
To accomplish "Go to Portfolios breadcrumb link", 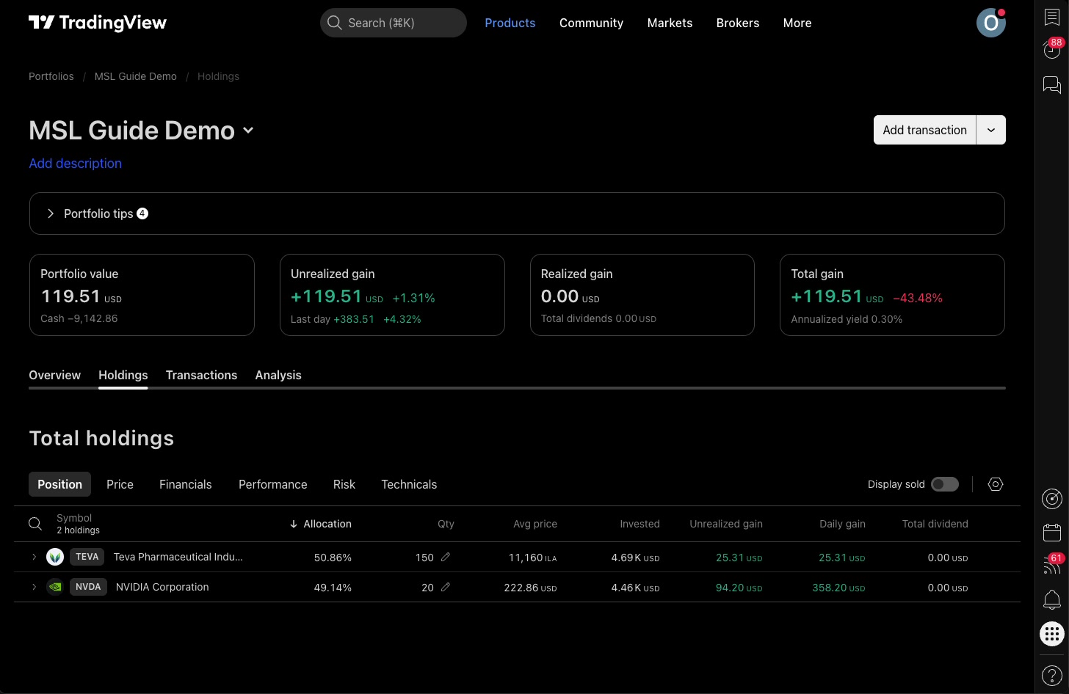I will (51, 76).
